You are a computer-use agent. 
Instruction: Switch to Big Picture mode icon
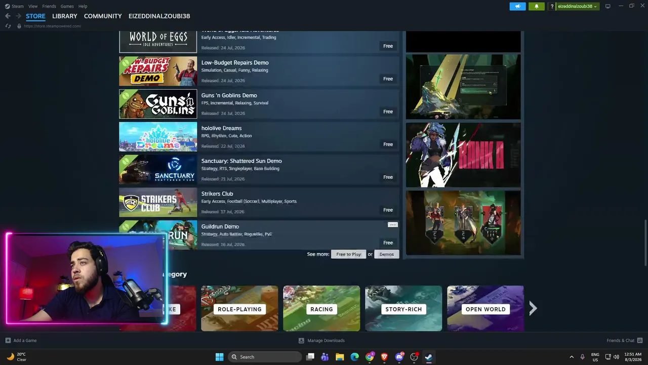point(608,6)
